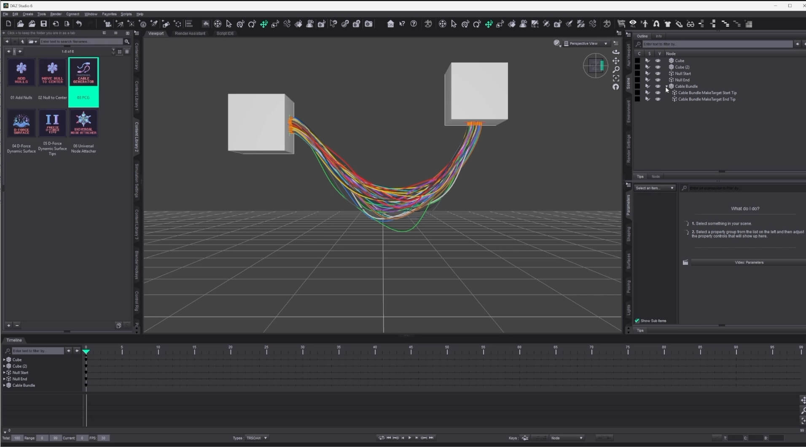This screenshot has height=447, width=806.
Task: Click the Node tab beside Tips
Action: [656, 177]
